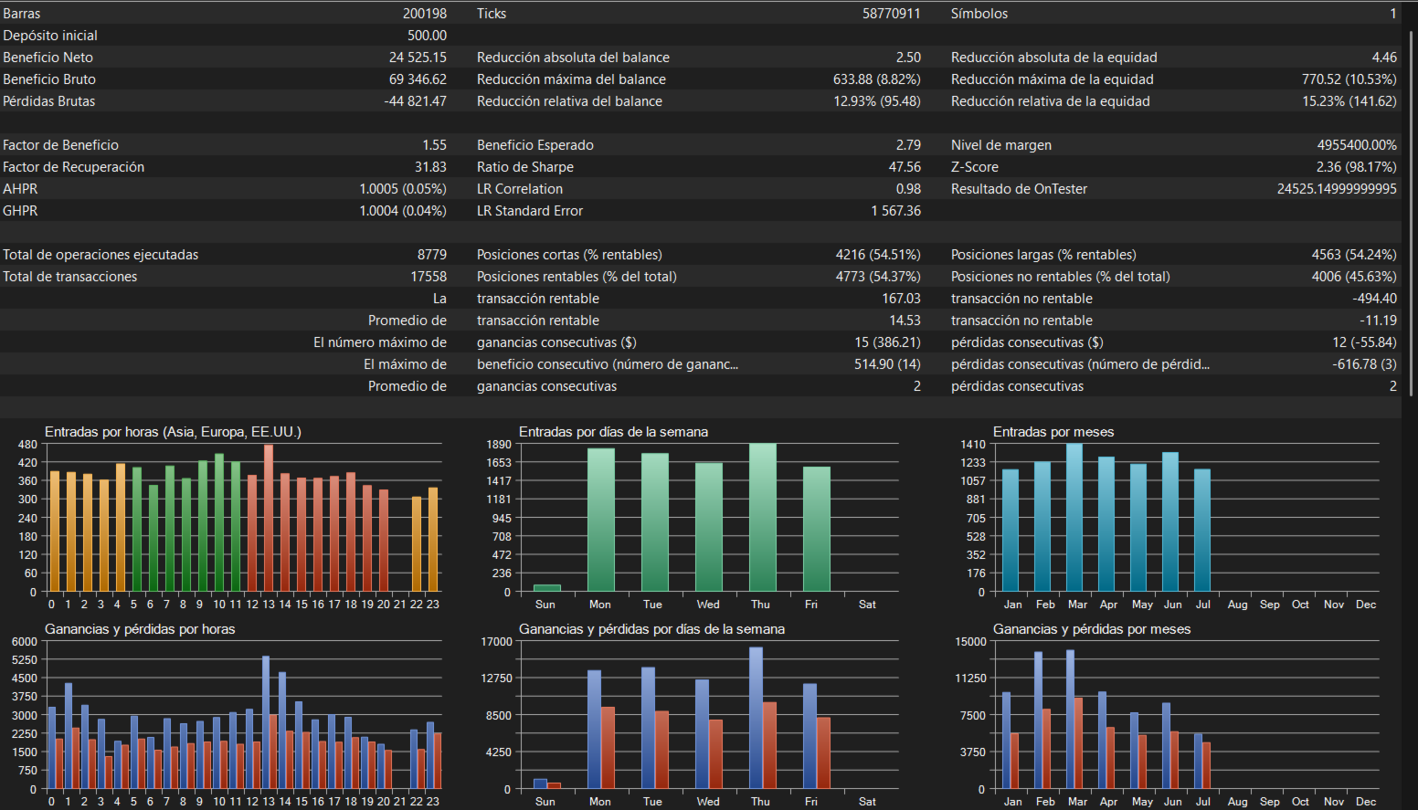Select the Sharpe ratio value '47.56'

click(x=905, y=167)
